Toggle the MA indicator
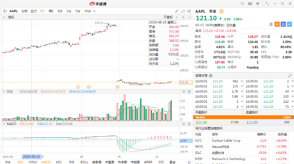This screenshot has width=294, height=164. (x=8, y=162)
